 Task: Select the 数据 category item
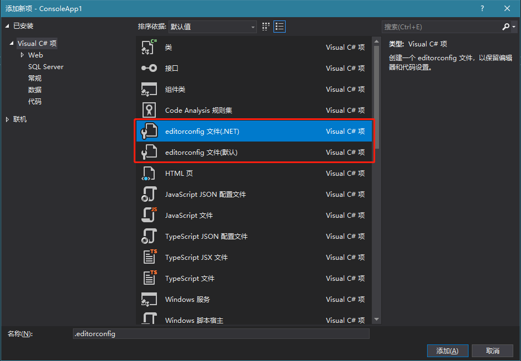34,90
